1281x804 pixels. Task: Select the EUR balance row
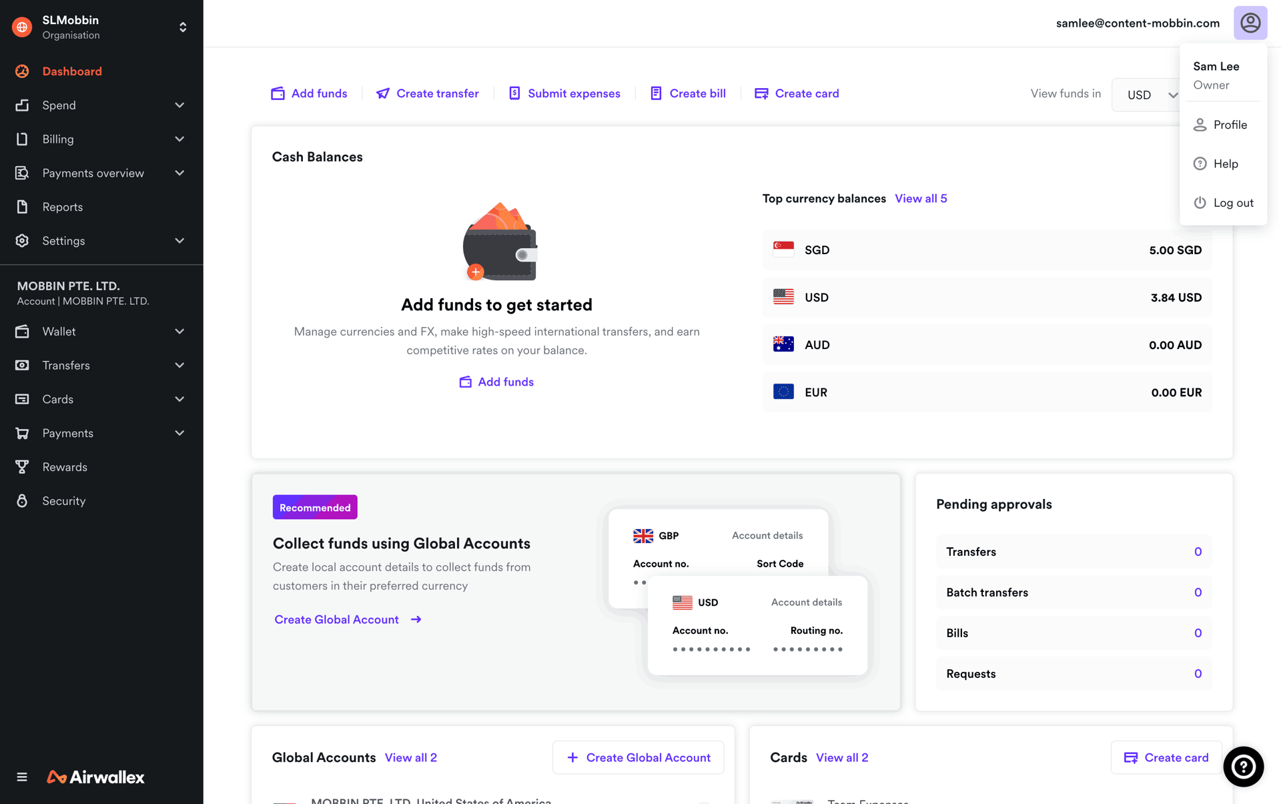987,392
